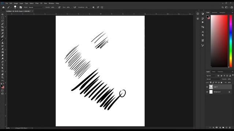Select the Crop tool
Viewport: 234px width, 131px height.
[3, 27]
